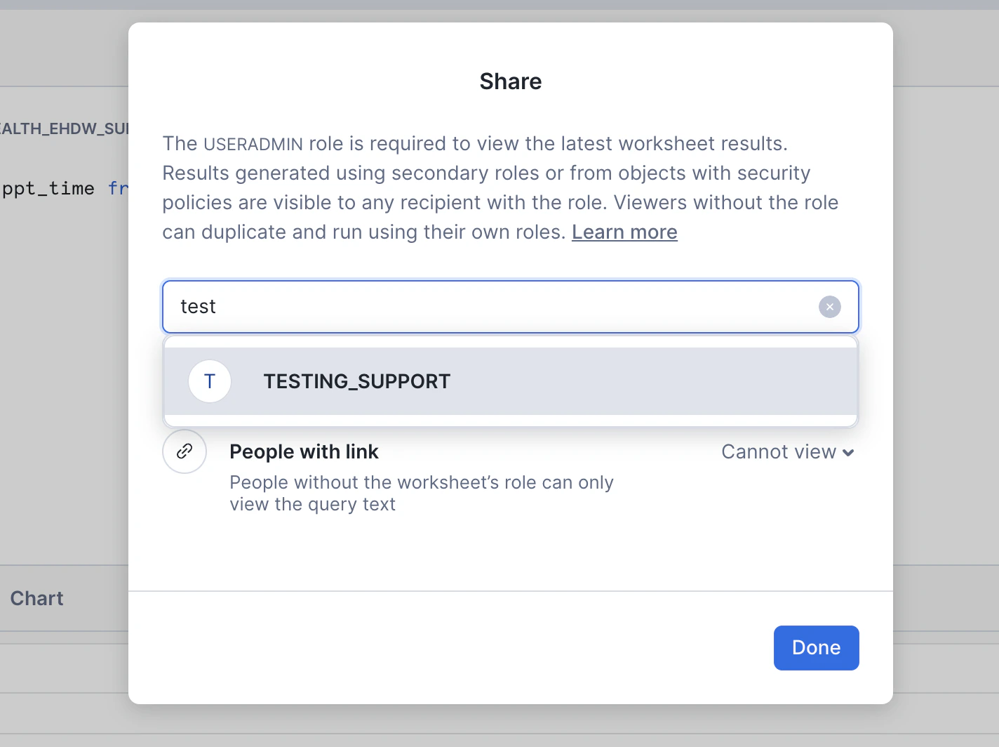This screenshot has width=999, height=747.
Task: Click the empty footer area left of Done
Action: 449,647
